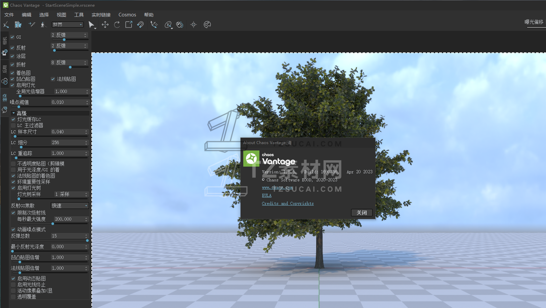The image size is (546, 308).
Task: Collapse the 高级 section
Action: [x=13, y=113]
